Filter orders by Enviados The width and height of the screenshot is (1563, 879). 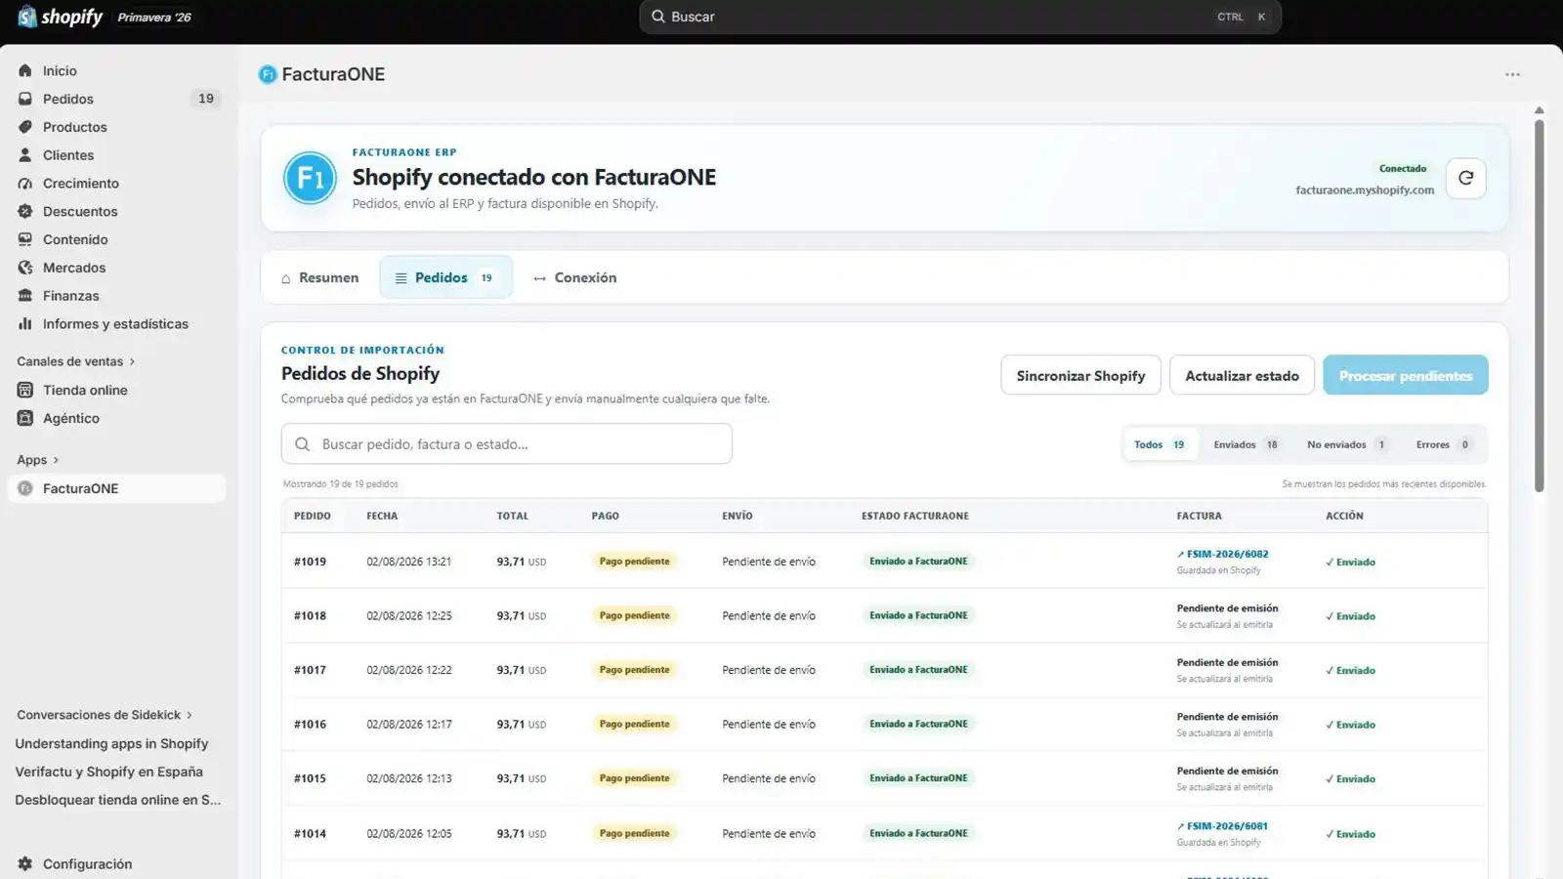1246,444
